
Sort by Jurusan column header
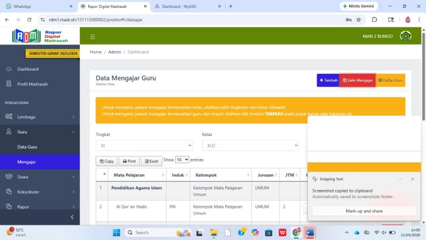[266, 175]
